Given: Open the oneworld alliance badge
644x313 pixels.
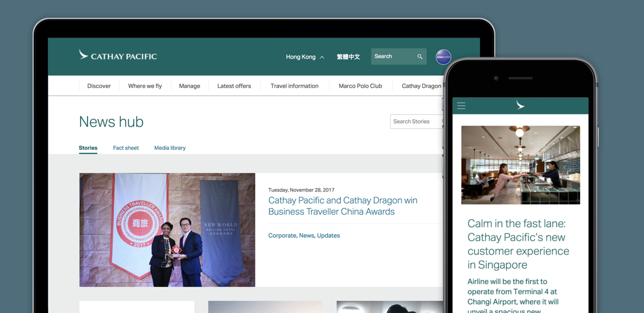Looking at the screenshot, I should pyautogui.click(x=443, y=56).
